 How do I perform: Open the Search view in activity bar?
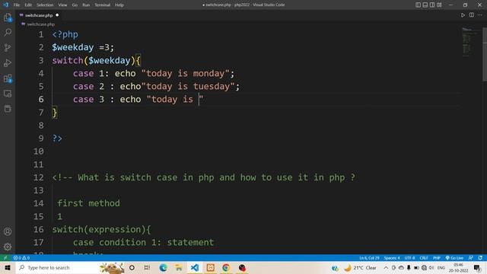pos(8,32)
